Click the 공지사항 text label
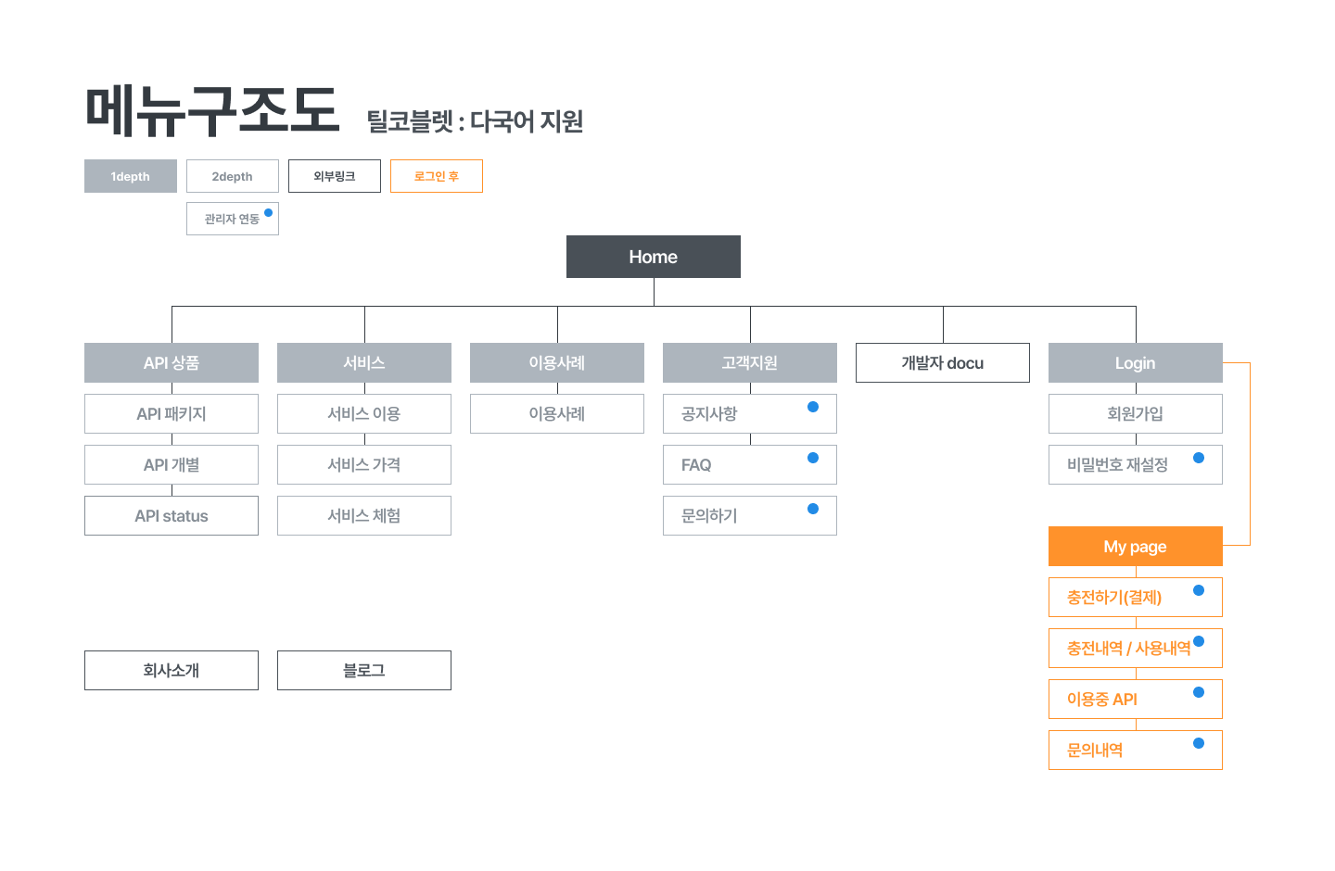This screenshot has width=1335, height=871. pyautogui.click(x=709, y=414)
